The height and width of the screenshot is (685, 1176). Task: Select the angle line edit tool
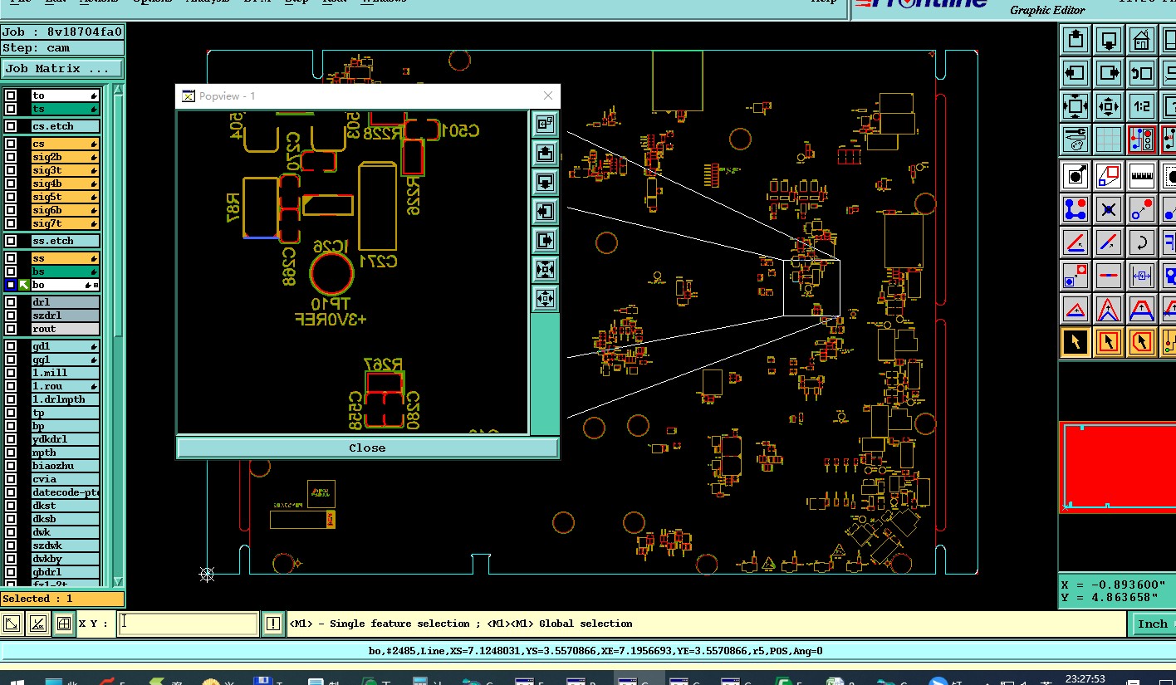tap(1076, 242)
